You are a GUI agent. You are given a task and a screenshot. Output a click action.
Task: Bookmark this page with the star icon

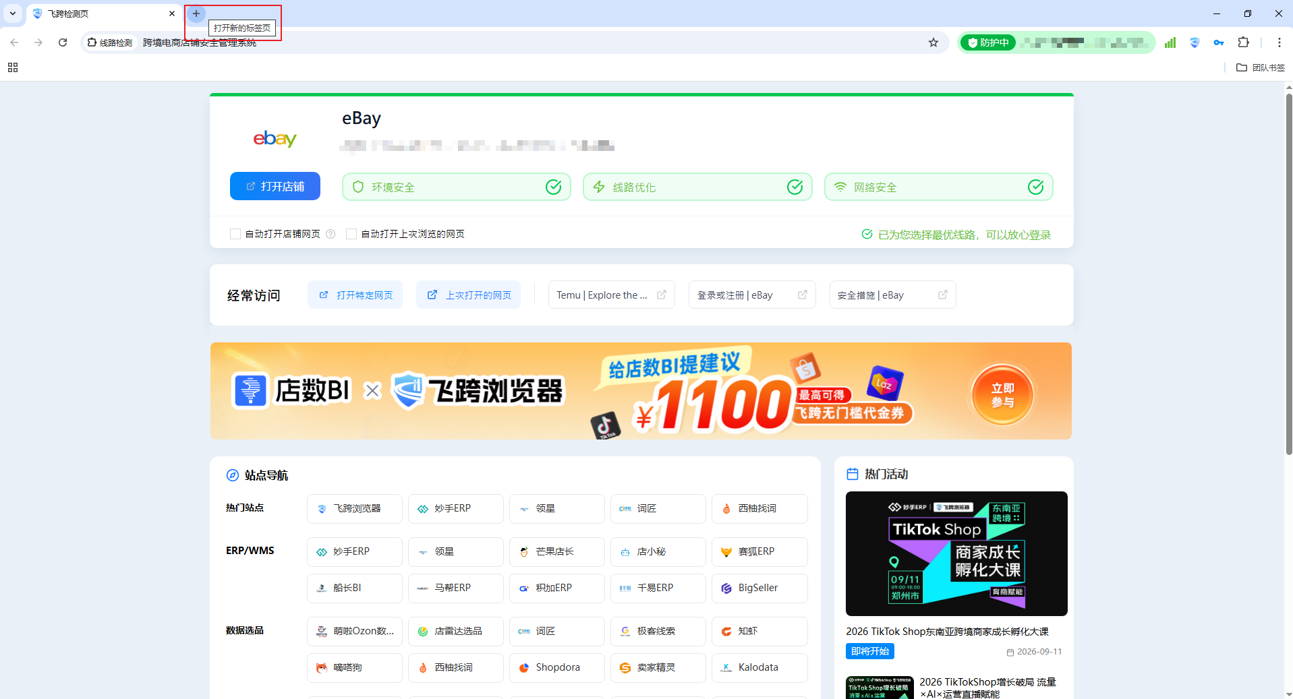[933, 42]
